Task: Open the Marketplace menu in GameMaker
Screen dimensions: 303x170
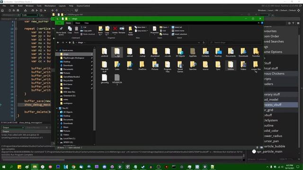Action: [50, 6]
